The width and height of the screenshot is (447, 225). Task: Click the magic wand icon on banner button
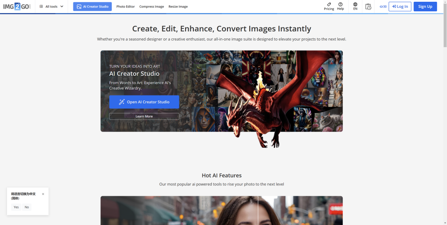tap(122, 102)
